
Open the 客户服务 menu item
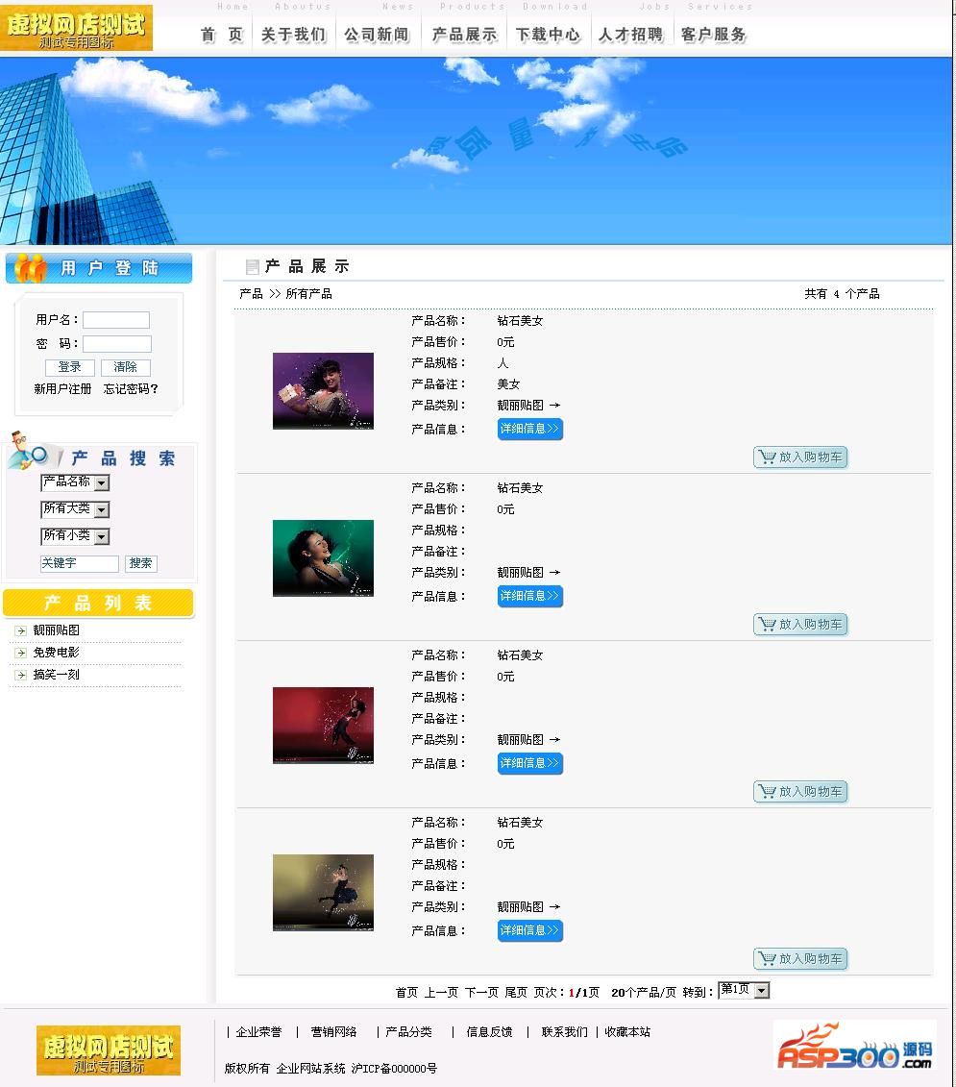[x=713, y=35]
